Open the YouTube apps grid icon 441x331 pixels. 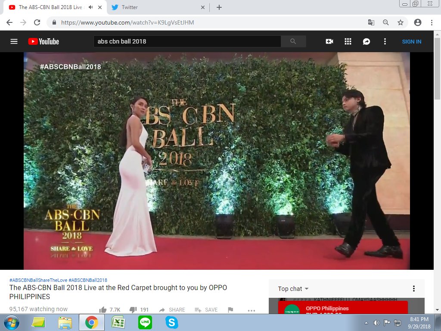click(348, 41)
